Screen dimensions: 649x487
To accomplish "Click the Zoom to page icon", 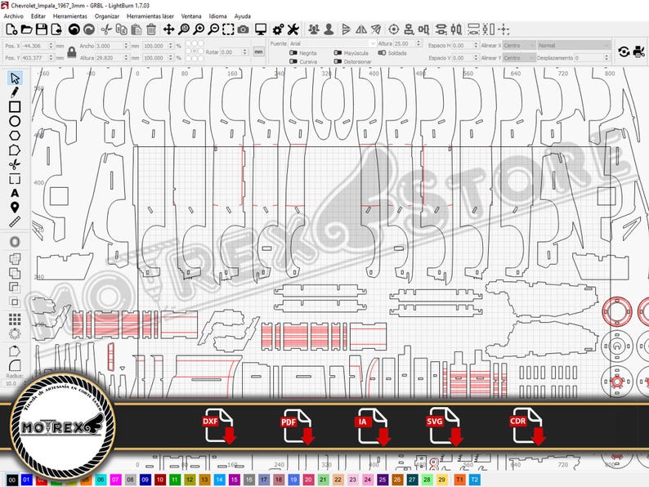I will click(183, 29).
